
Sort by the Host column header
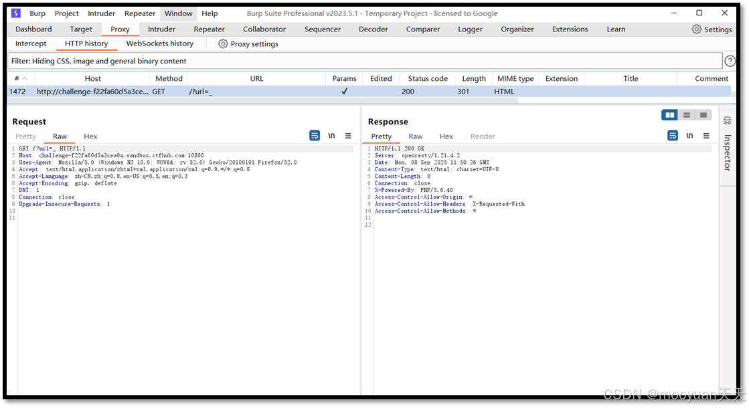(x=92, y=78)
